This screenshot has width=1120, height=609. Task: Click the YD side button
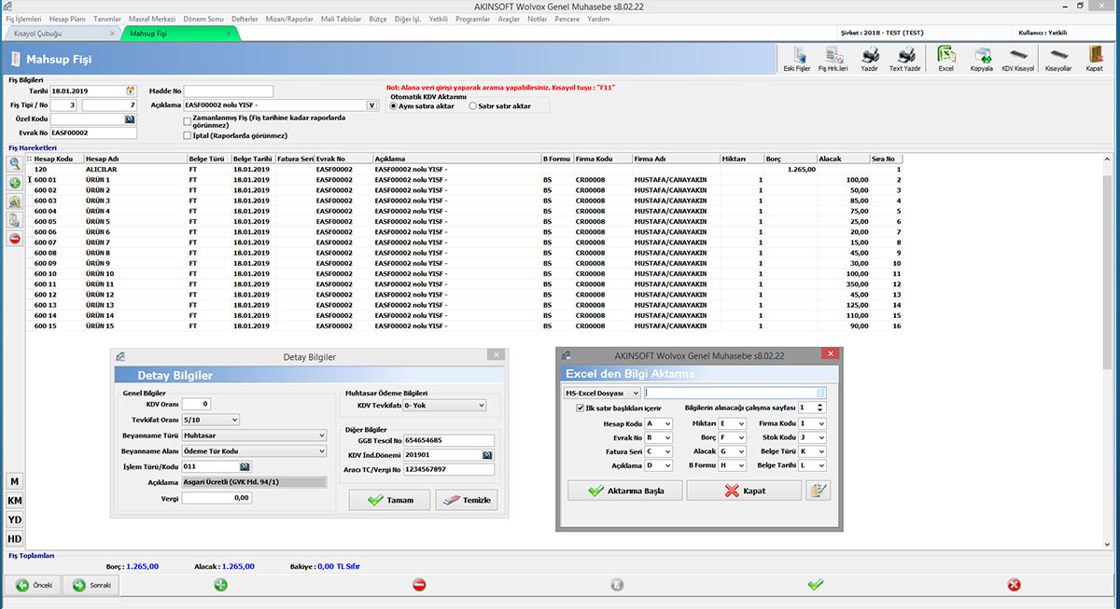[x=15, y=519]
